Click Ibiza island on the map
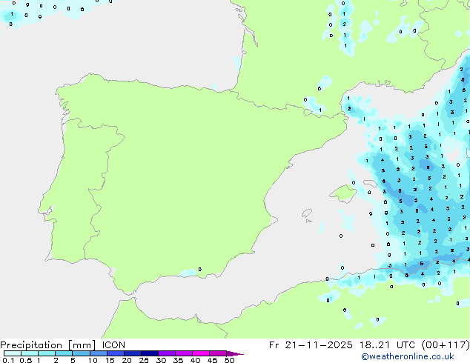470x363 pixels. tap(307, 213)
